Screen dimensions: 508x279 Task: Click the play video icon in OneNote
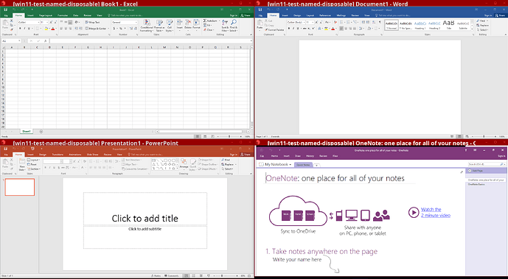(x=414, y=213)
